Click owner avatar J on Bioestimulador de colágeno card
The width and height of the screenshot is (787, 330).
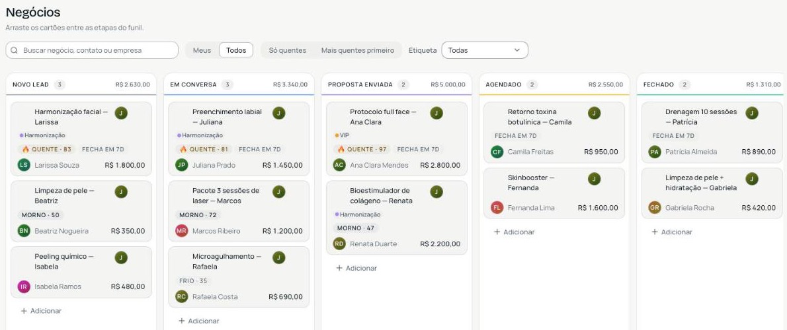[x=436, y=192]
